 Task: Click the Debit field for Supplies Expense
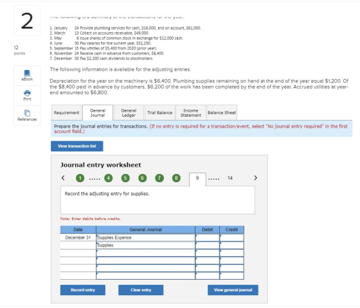[207, 237]
